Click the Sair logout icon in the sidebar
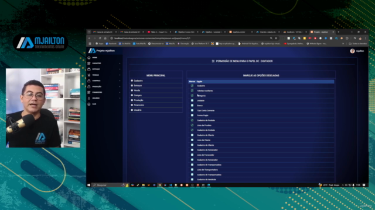The height and width of the screenshot is (210, 375). [x=89, y=104]
